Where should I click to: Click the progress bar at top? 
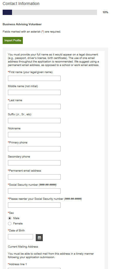(50, 12)
